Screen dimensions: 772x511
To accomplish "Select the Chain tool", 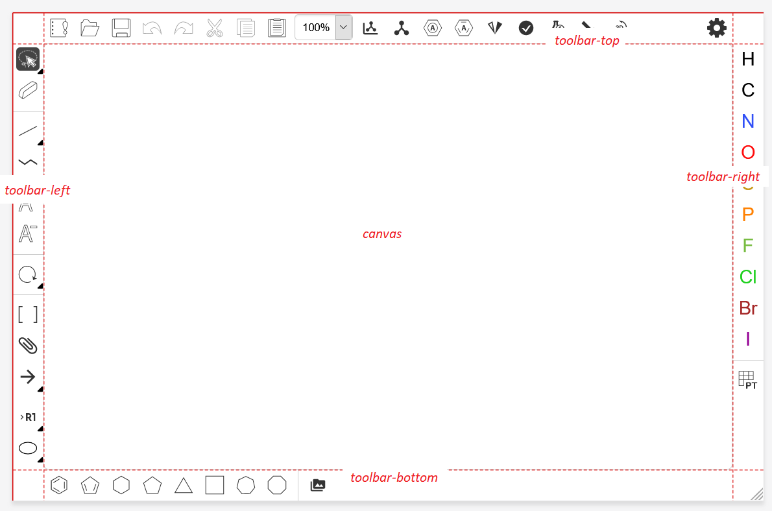I will tap(27, 161).
